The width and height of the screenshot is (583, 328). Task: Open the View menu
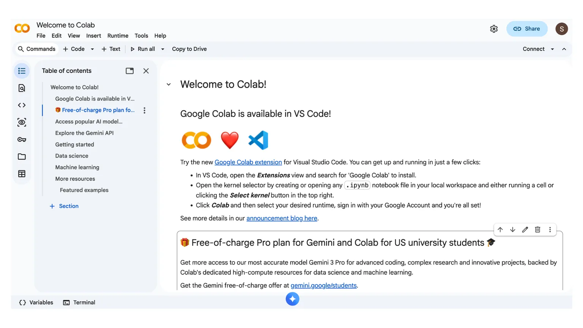[x=74, y=36]
